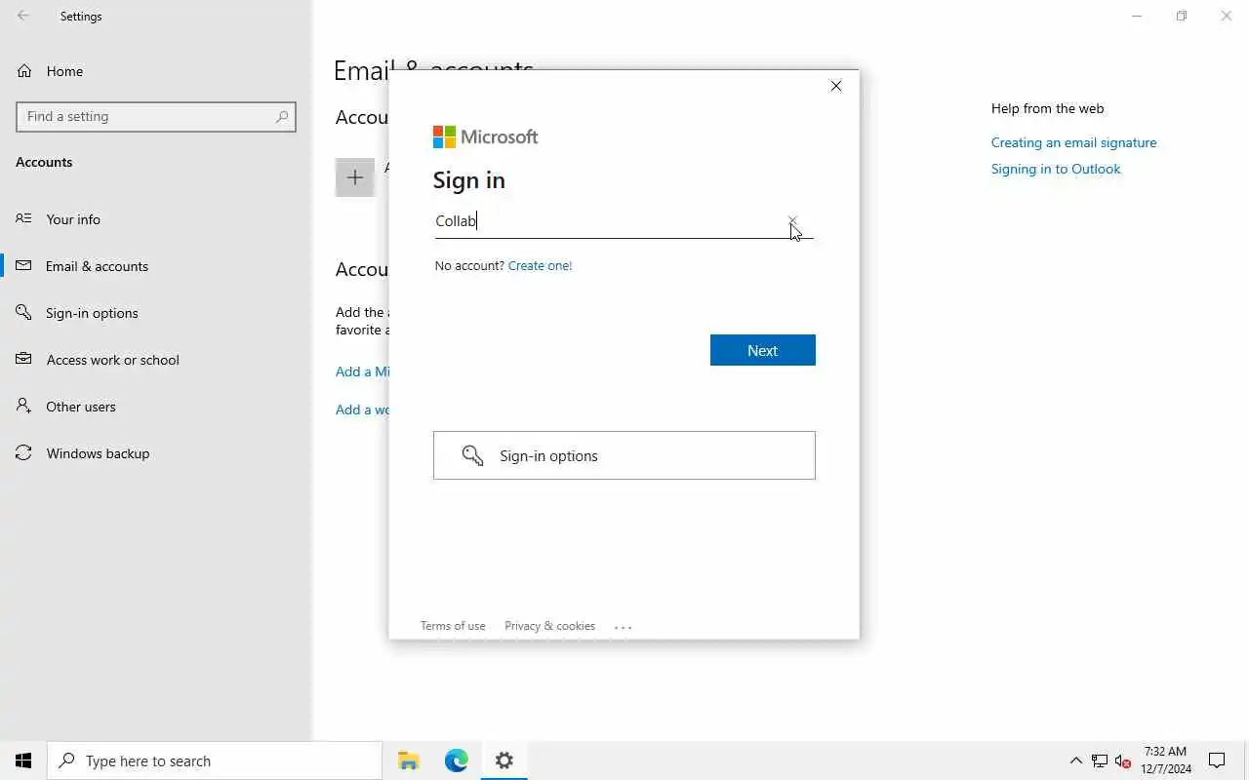Click the taskbar search box
The width and height of the screenshot is (1249, 780).
pos(215,760)
